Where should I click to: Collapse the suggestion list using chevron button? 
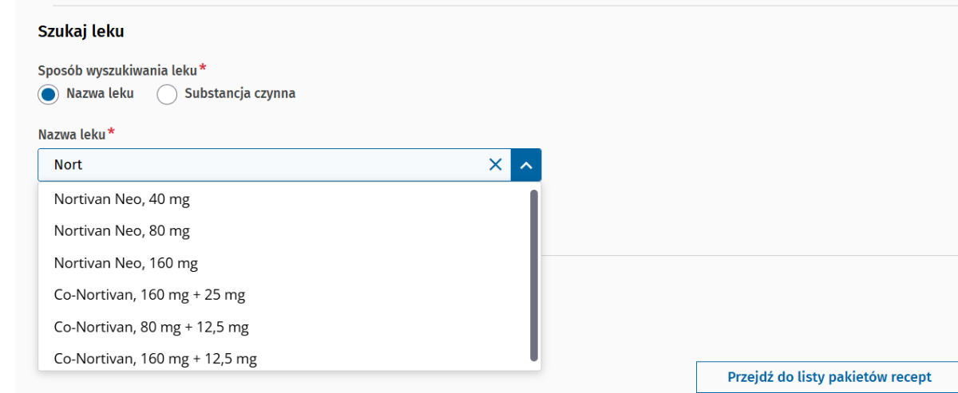click(x=525, y=165)
